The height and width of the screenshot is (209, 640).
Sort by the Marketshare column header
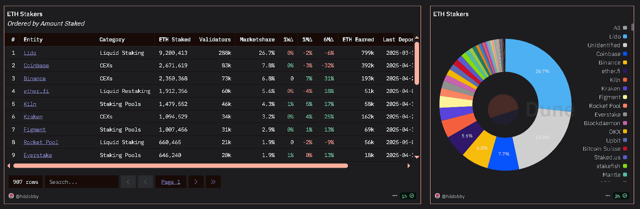tap(257, 39)
